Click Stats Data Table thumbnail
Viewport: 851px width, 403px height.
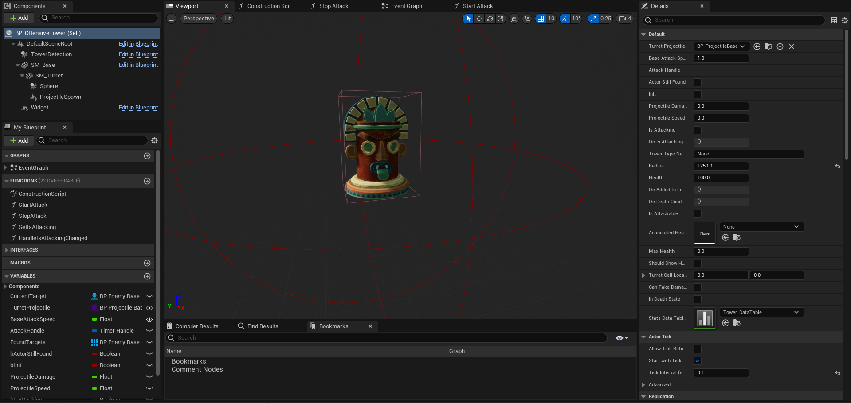click(x=705, y=318)
